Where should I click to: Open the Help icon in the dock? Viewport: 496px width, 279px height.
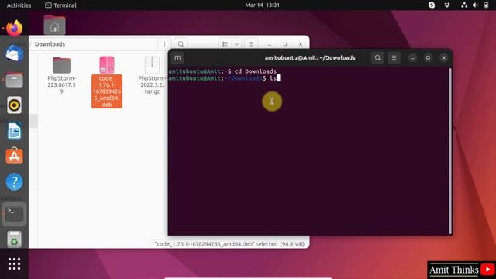click(14, 182)
